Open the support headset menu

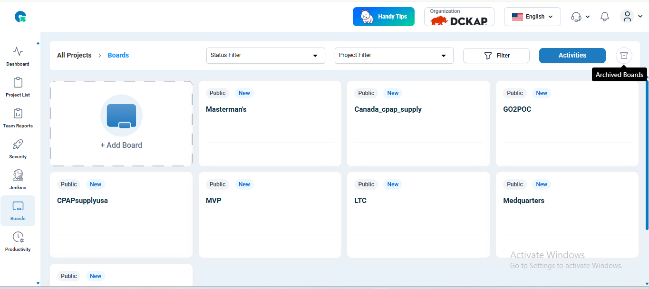pos(580,17)
